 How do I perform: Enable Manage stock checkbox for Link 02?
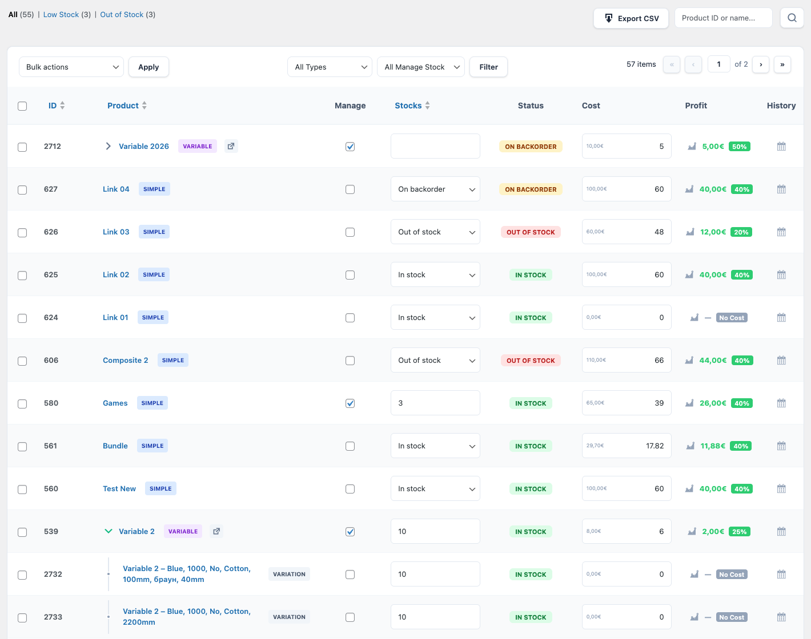[350, 275]
